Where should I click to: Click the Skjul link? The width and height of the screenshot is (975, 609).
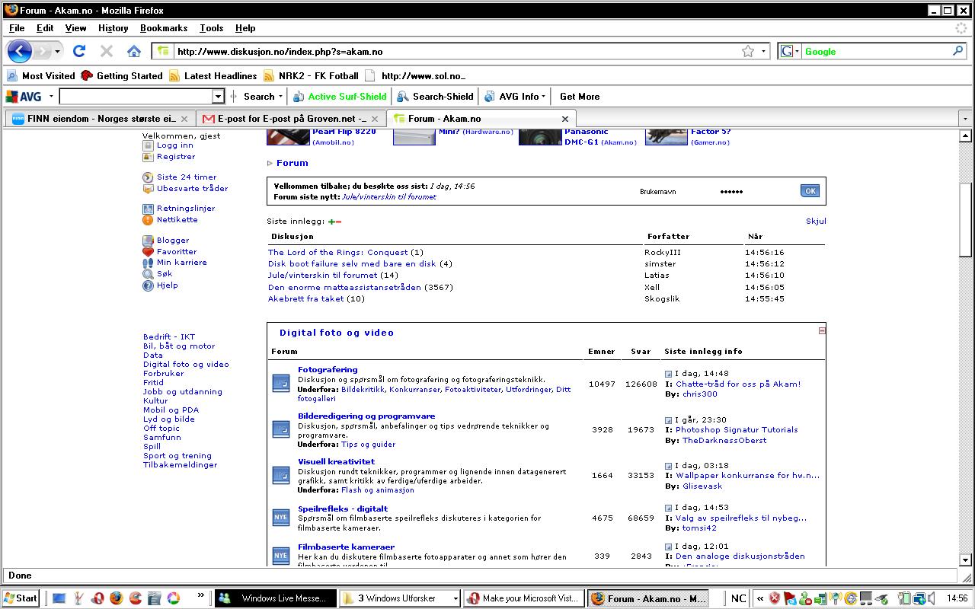[x=816, y=221]
